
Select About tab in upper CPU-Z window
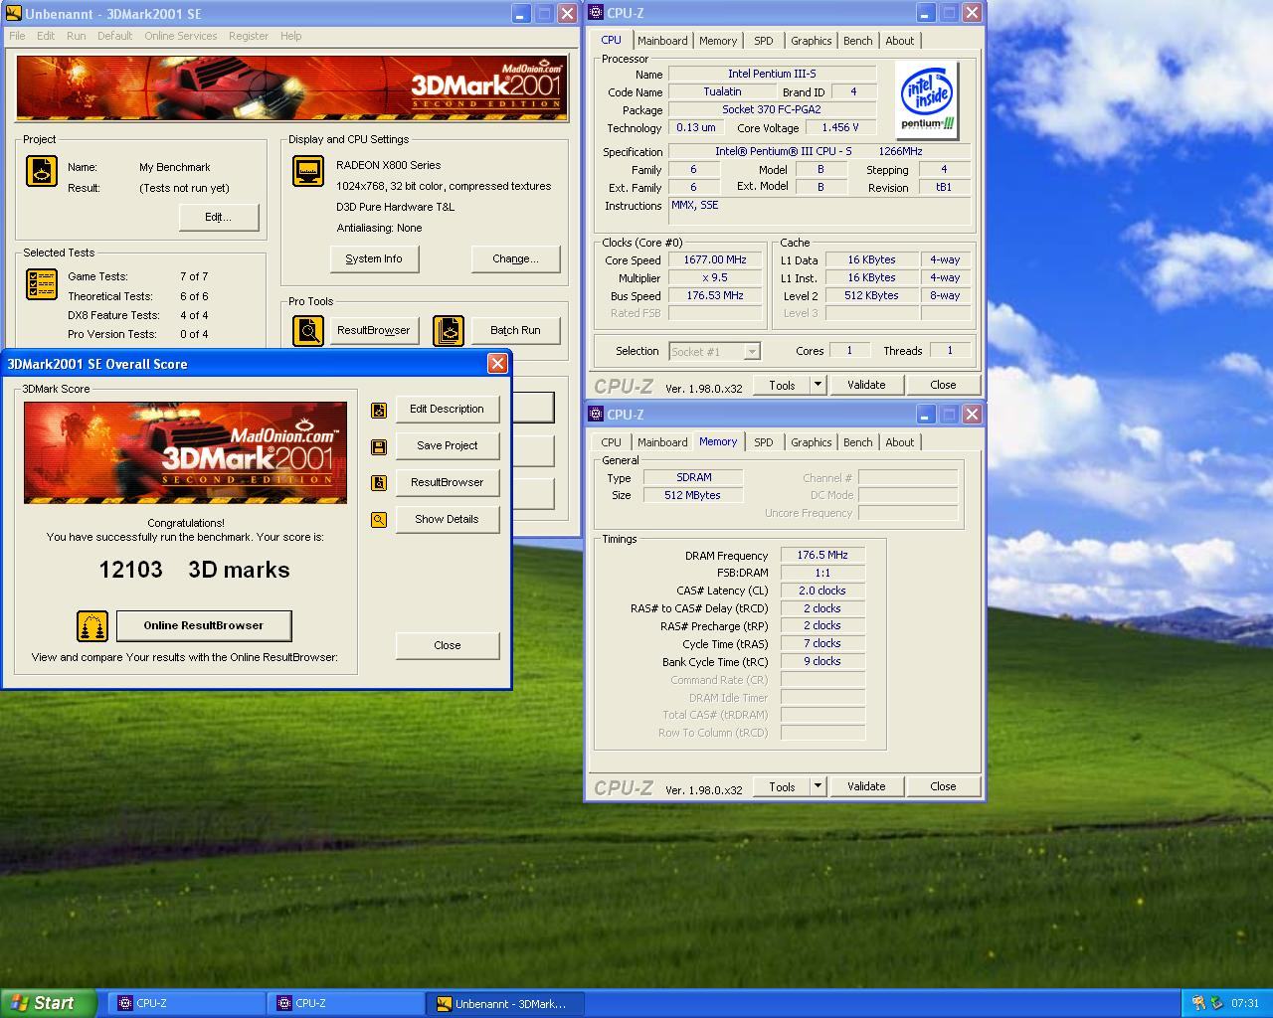coord(899,41)
